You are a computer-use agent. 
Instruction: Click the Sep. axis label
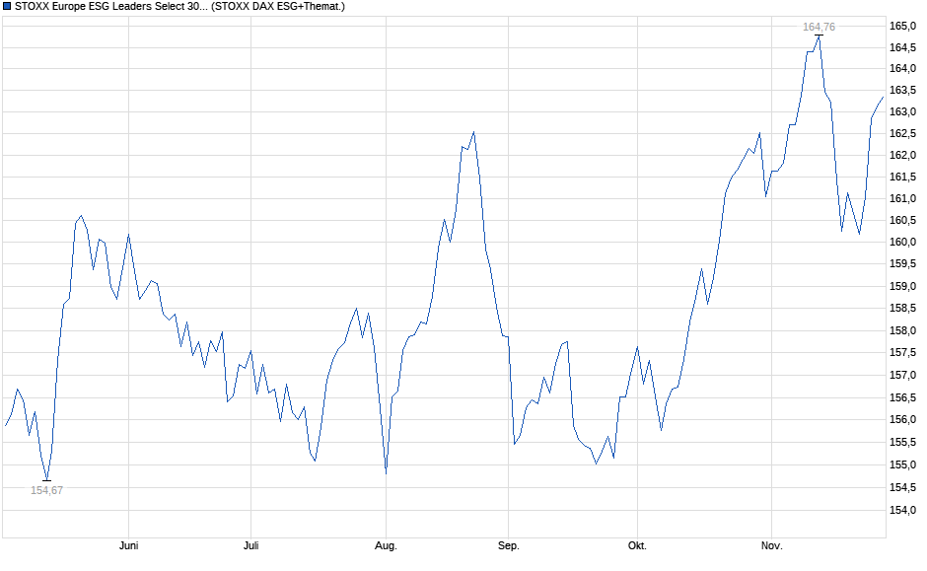coord(510,543)
